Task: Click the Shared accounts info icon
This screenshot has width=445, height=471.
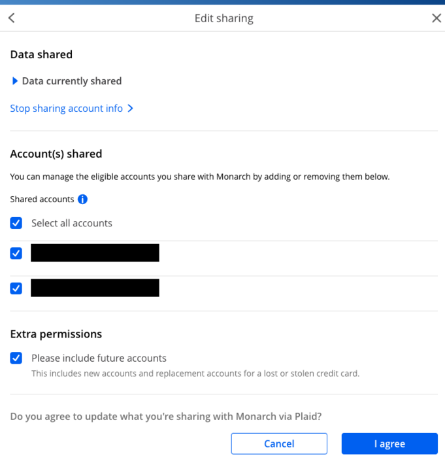Action: pos(82,200)
